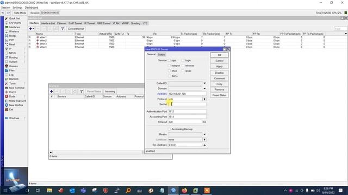Click the Detect Internet button
The image size is (348, 195).
pos(76,29)
